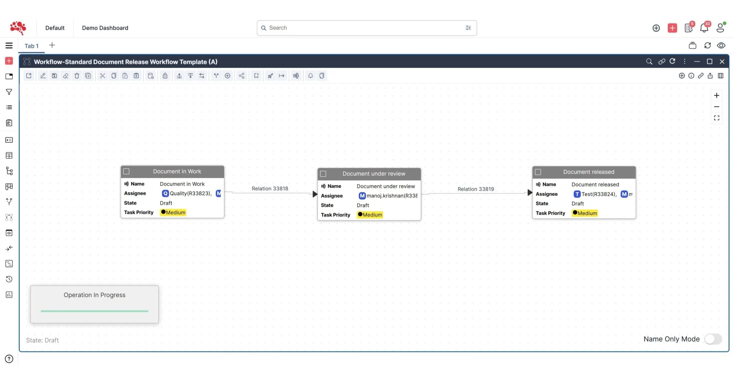Check the Document in Work node checkbox
734x385 pixels.
click(126, 171)
